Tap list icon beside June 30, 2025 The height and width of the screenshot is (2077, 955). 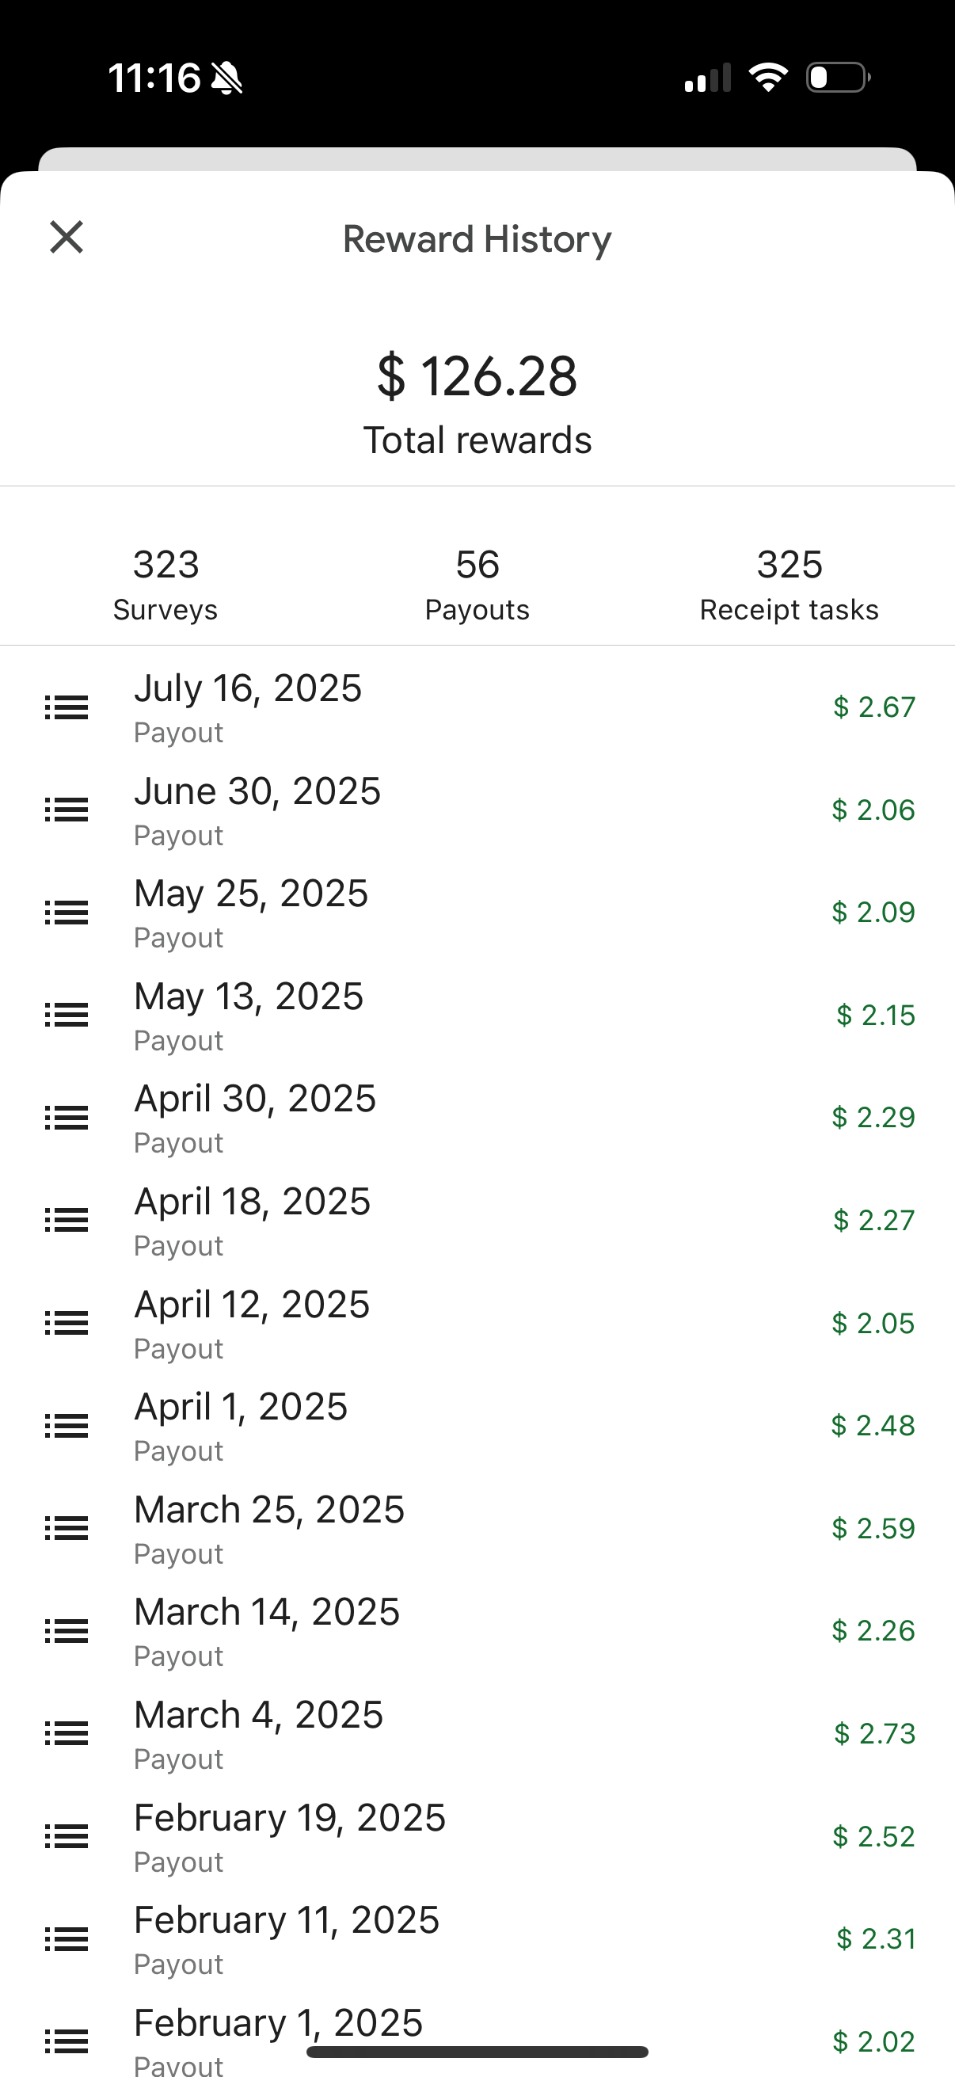click(66, 810)
